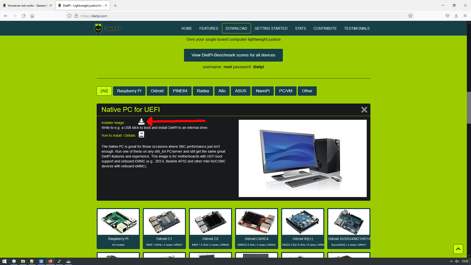Close the Vncserver not works tab
This screenshot has height=265, width=471.
[51, 5]
